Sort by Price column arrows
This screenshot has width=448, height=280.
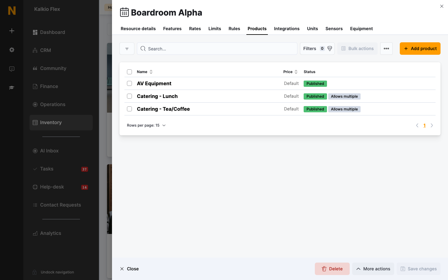point(296,72)
